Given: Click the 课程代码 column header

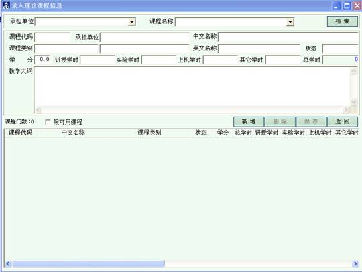Looking at the screenshot, I should 20,133.
